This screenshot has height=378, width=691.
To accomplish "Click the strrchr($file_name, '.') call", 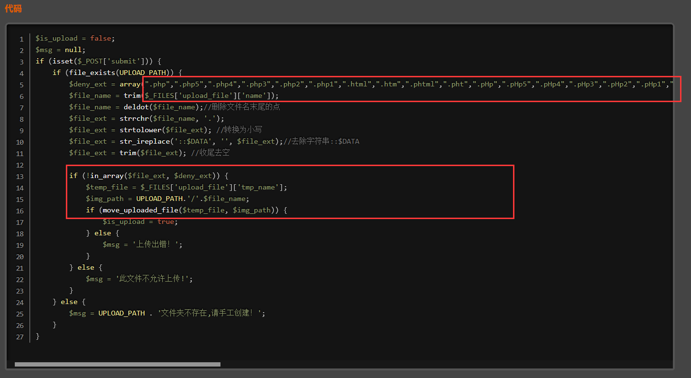I will [169, 118].
